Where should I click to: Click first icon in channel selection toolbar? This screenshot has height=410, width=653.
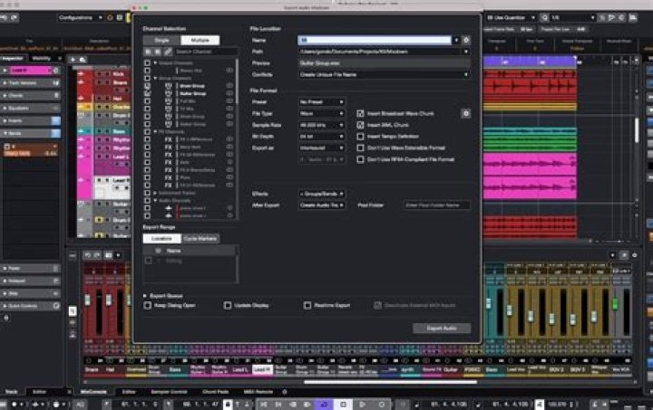point(148,52)
